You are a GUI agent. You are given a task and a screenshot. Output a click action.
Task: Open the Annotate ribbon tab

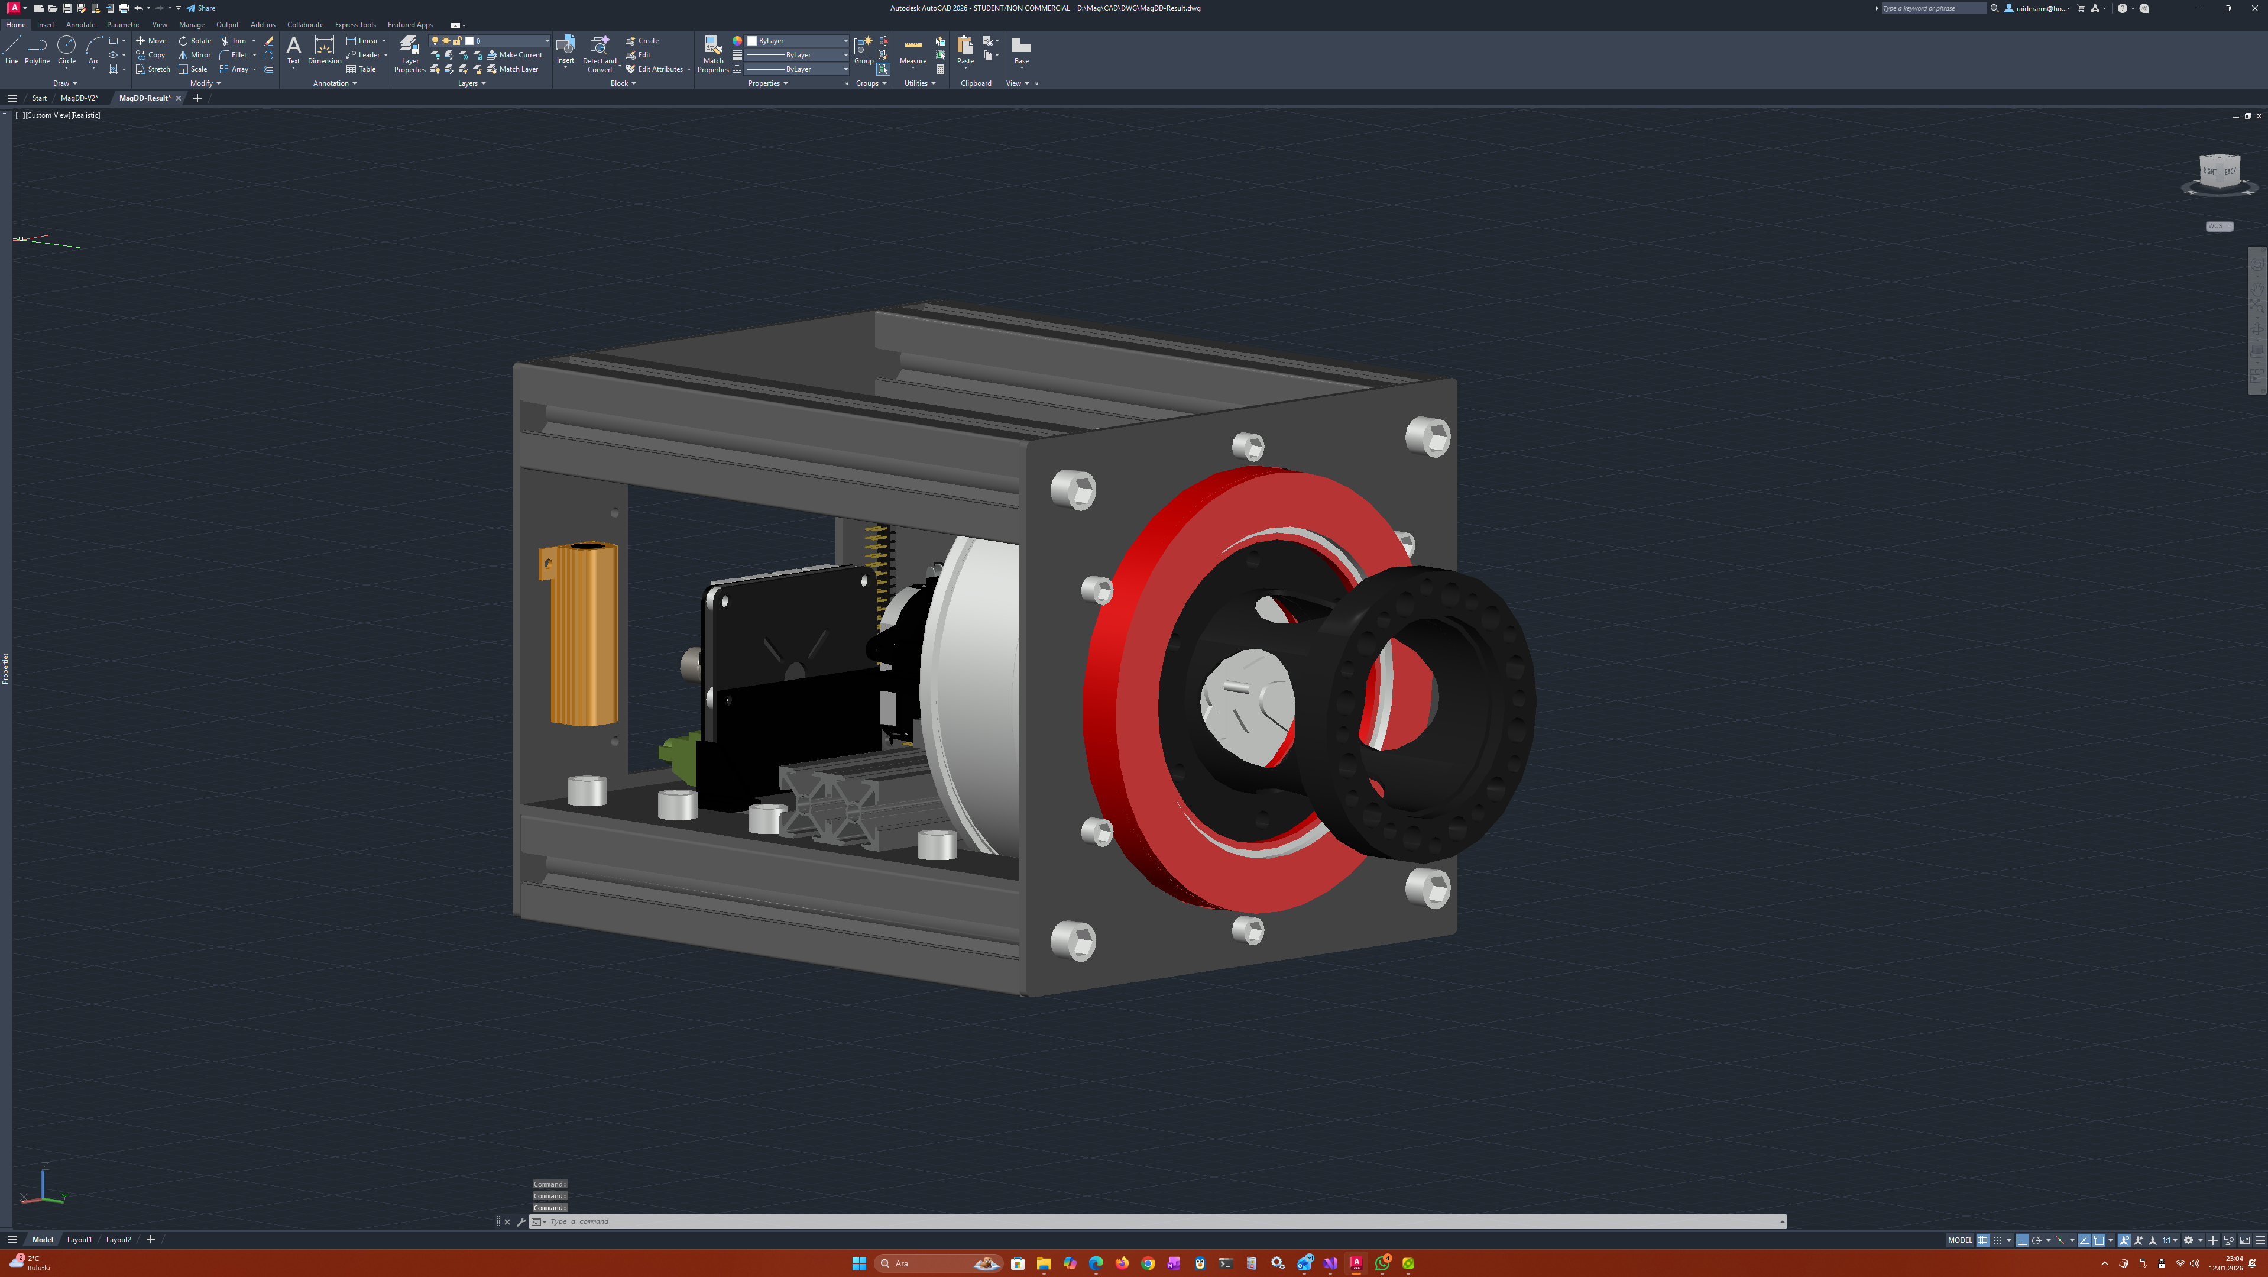(80, 25)
